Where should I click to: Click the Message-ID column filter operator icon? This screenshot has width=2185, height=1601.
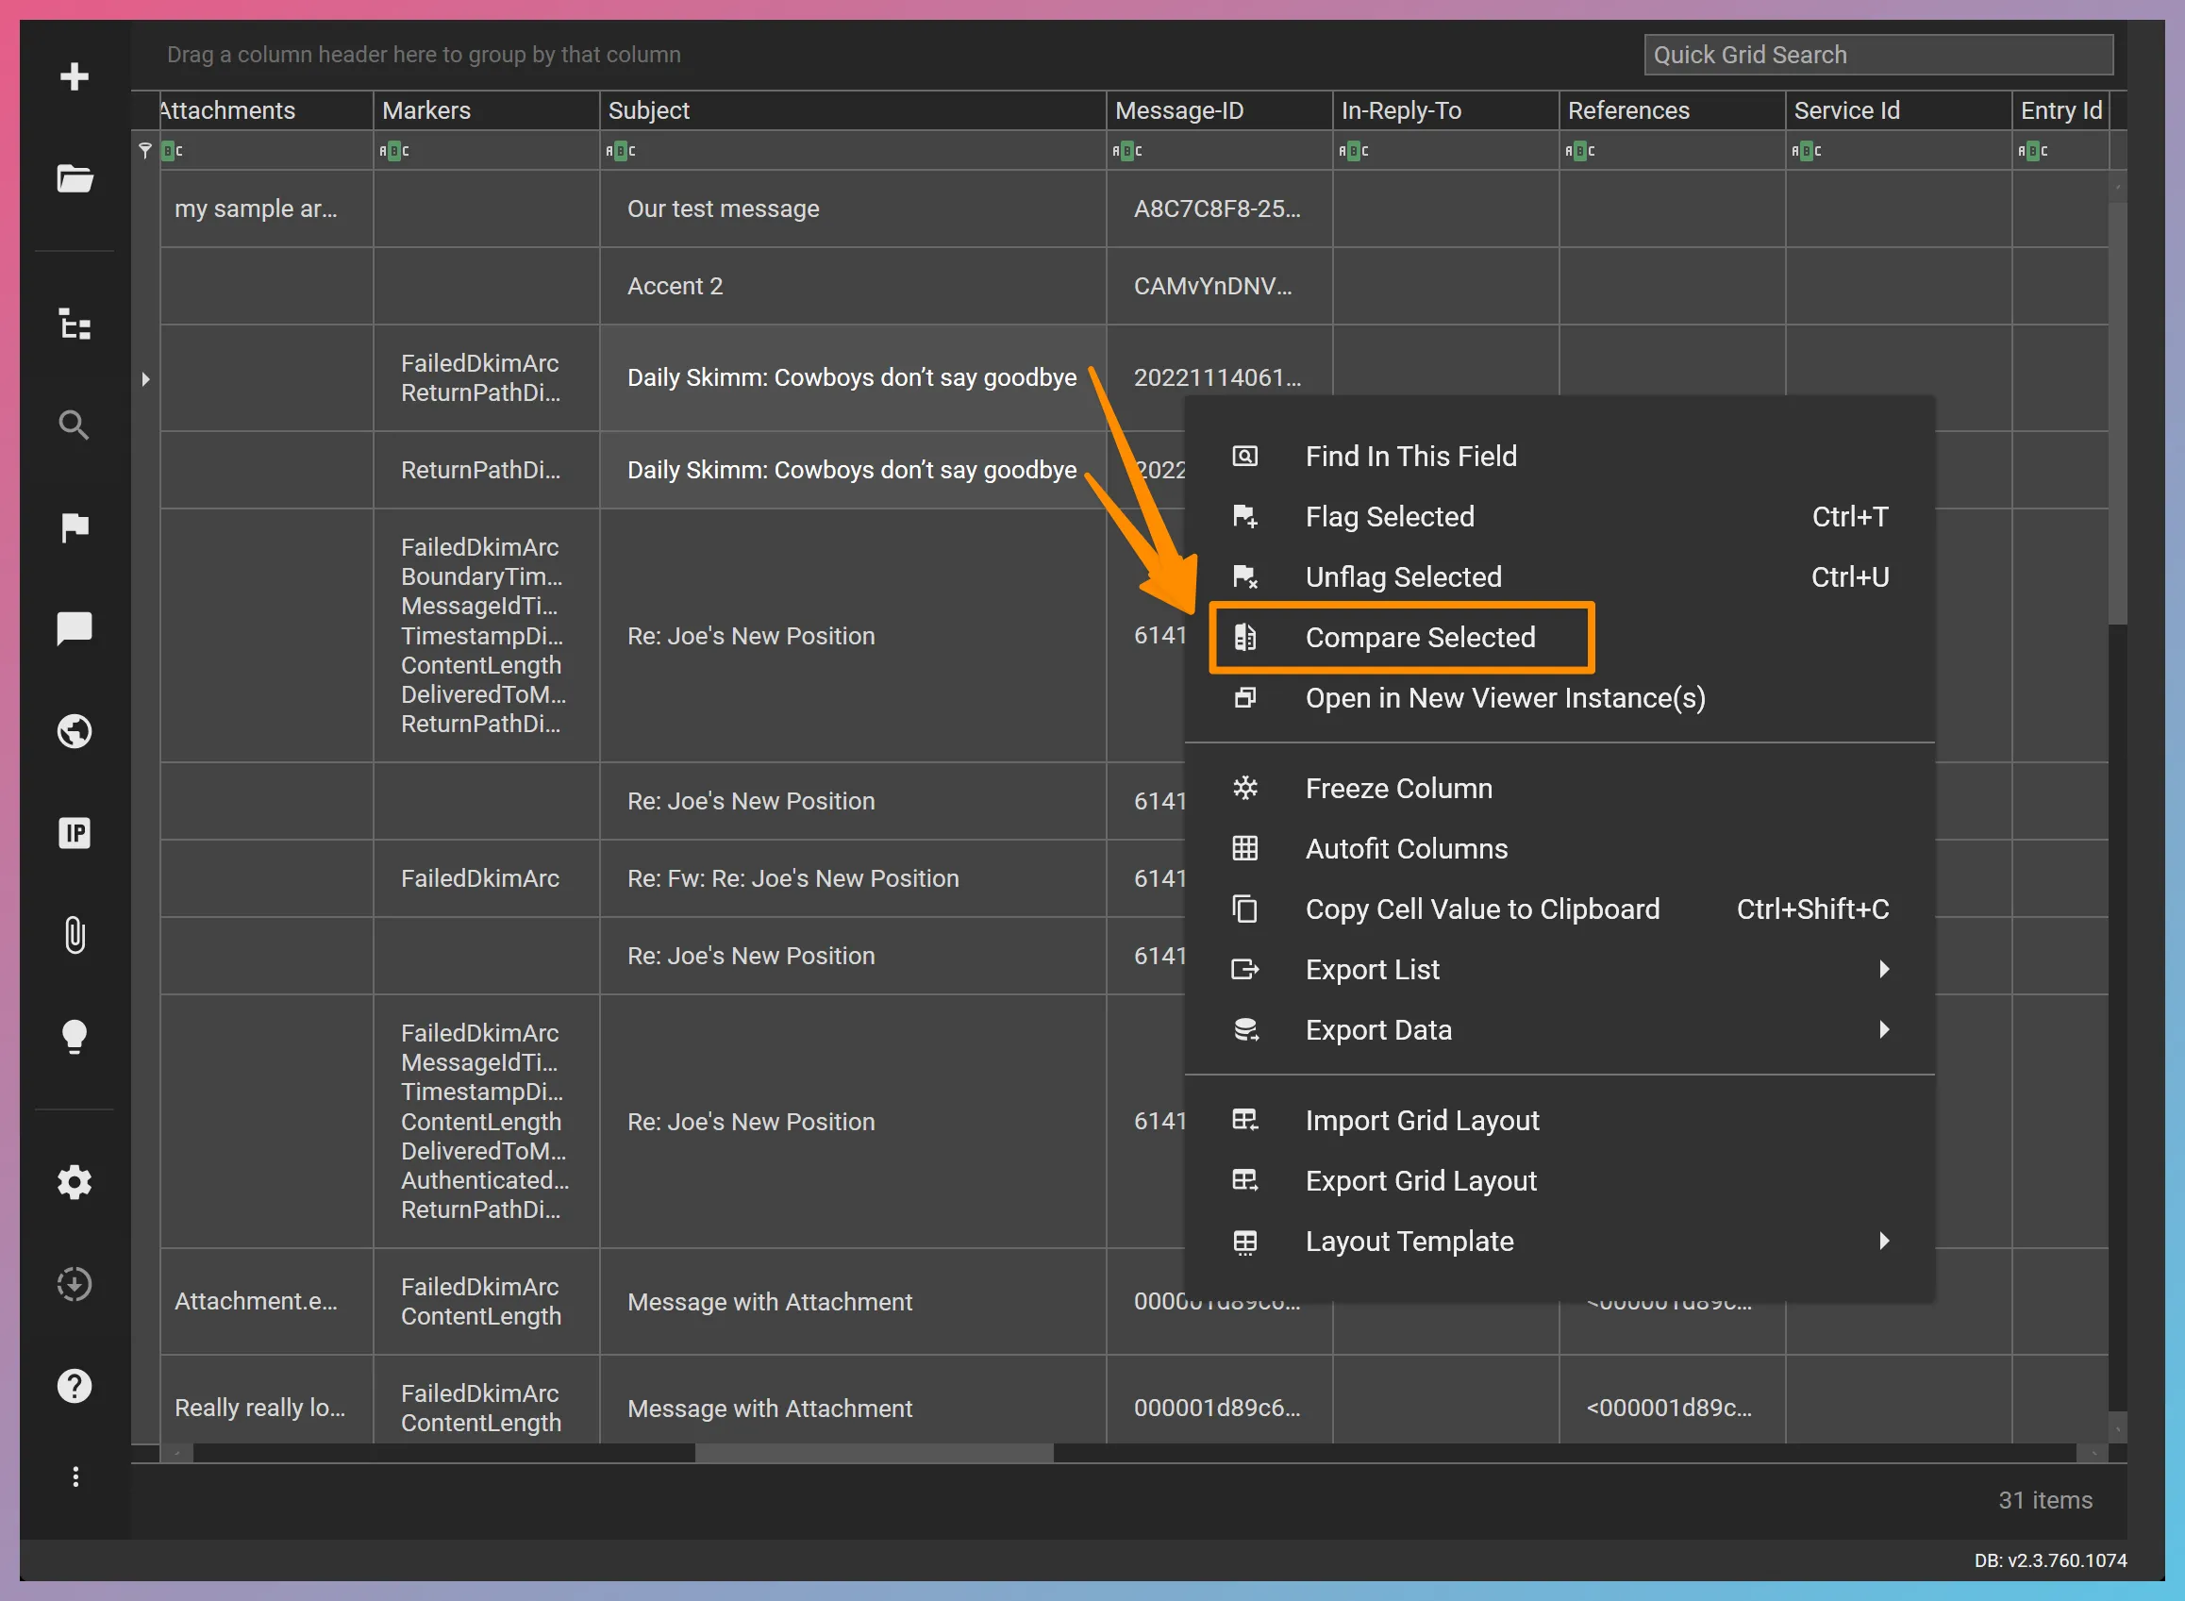click(x=1127, y=151)
